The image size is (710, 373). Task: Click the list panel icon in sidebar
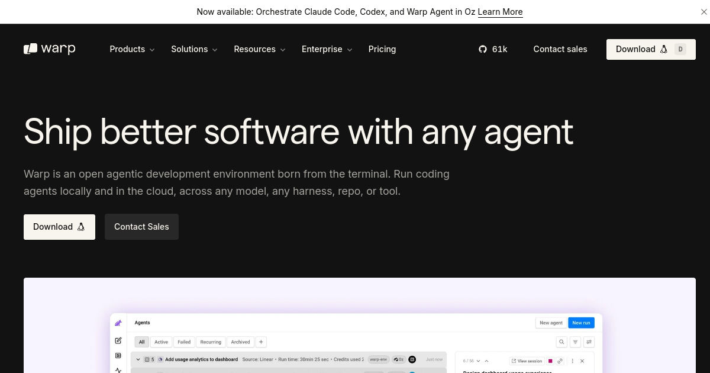118,356
